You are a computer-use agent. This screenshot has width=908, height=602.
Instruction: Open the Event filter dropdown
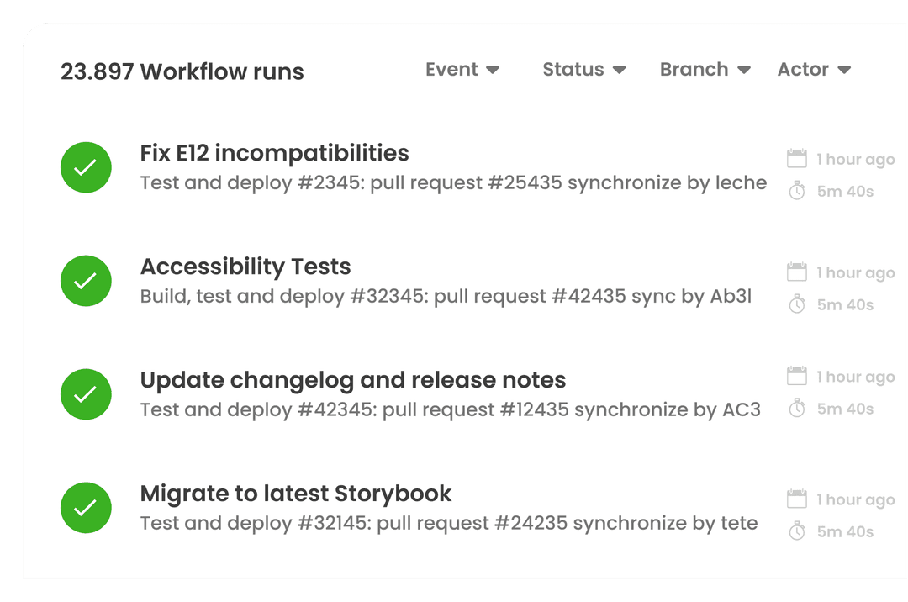462,70
